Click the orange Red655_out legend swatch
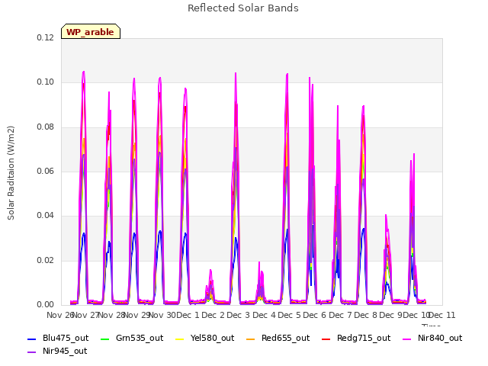The height and width of the screenshot is (366, 488). tap(251, 339)
